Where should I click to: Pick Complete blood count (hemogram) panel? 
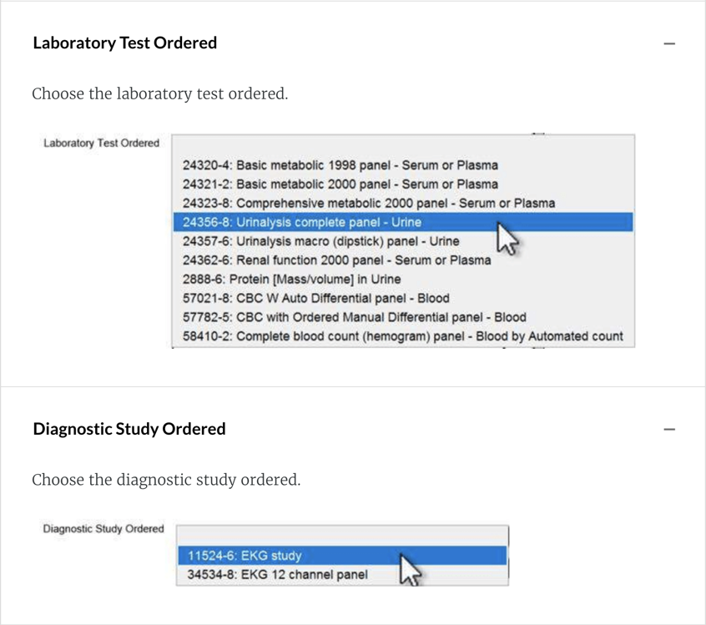point(402,336)
